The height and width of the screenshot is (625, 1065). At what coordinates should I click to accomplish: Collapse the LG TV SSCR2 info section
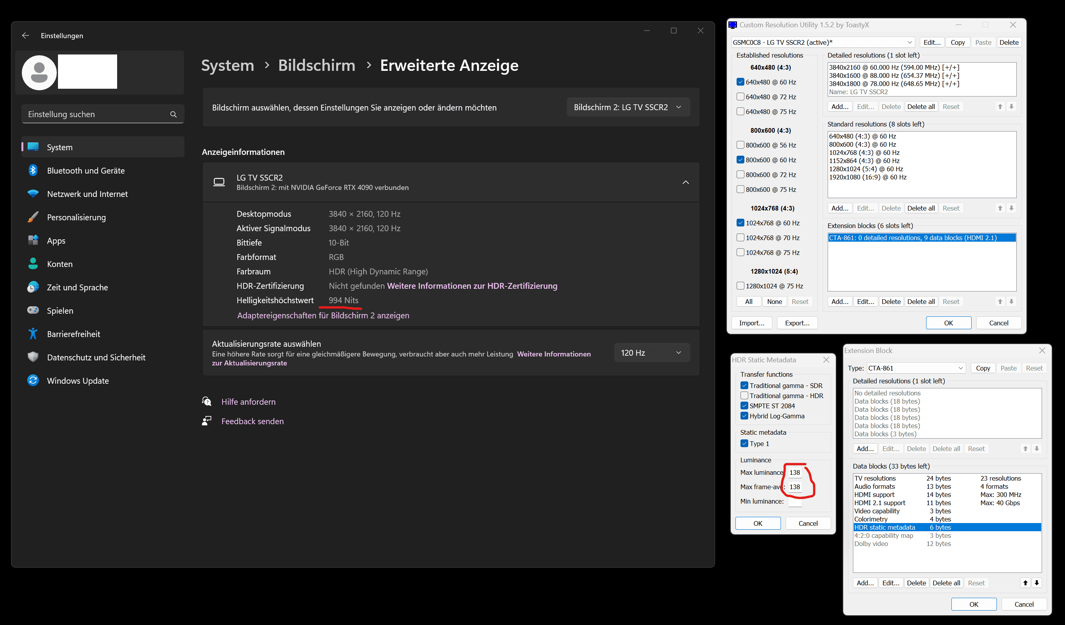point(686,182)
